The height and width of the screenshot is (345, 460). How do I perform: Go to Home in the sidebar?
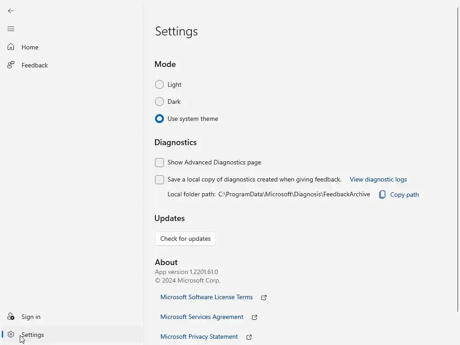30,47
